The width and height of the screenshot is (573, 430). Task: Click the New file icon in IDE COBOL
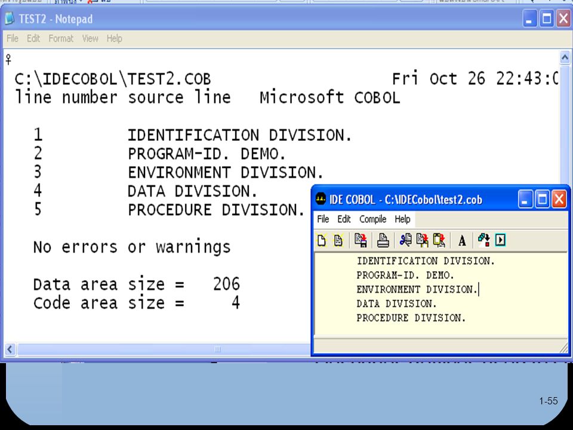coord(322,240)
